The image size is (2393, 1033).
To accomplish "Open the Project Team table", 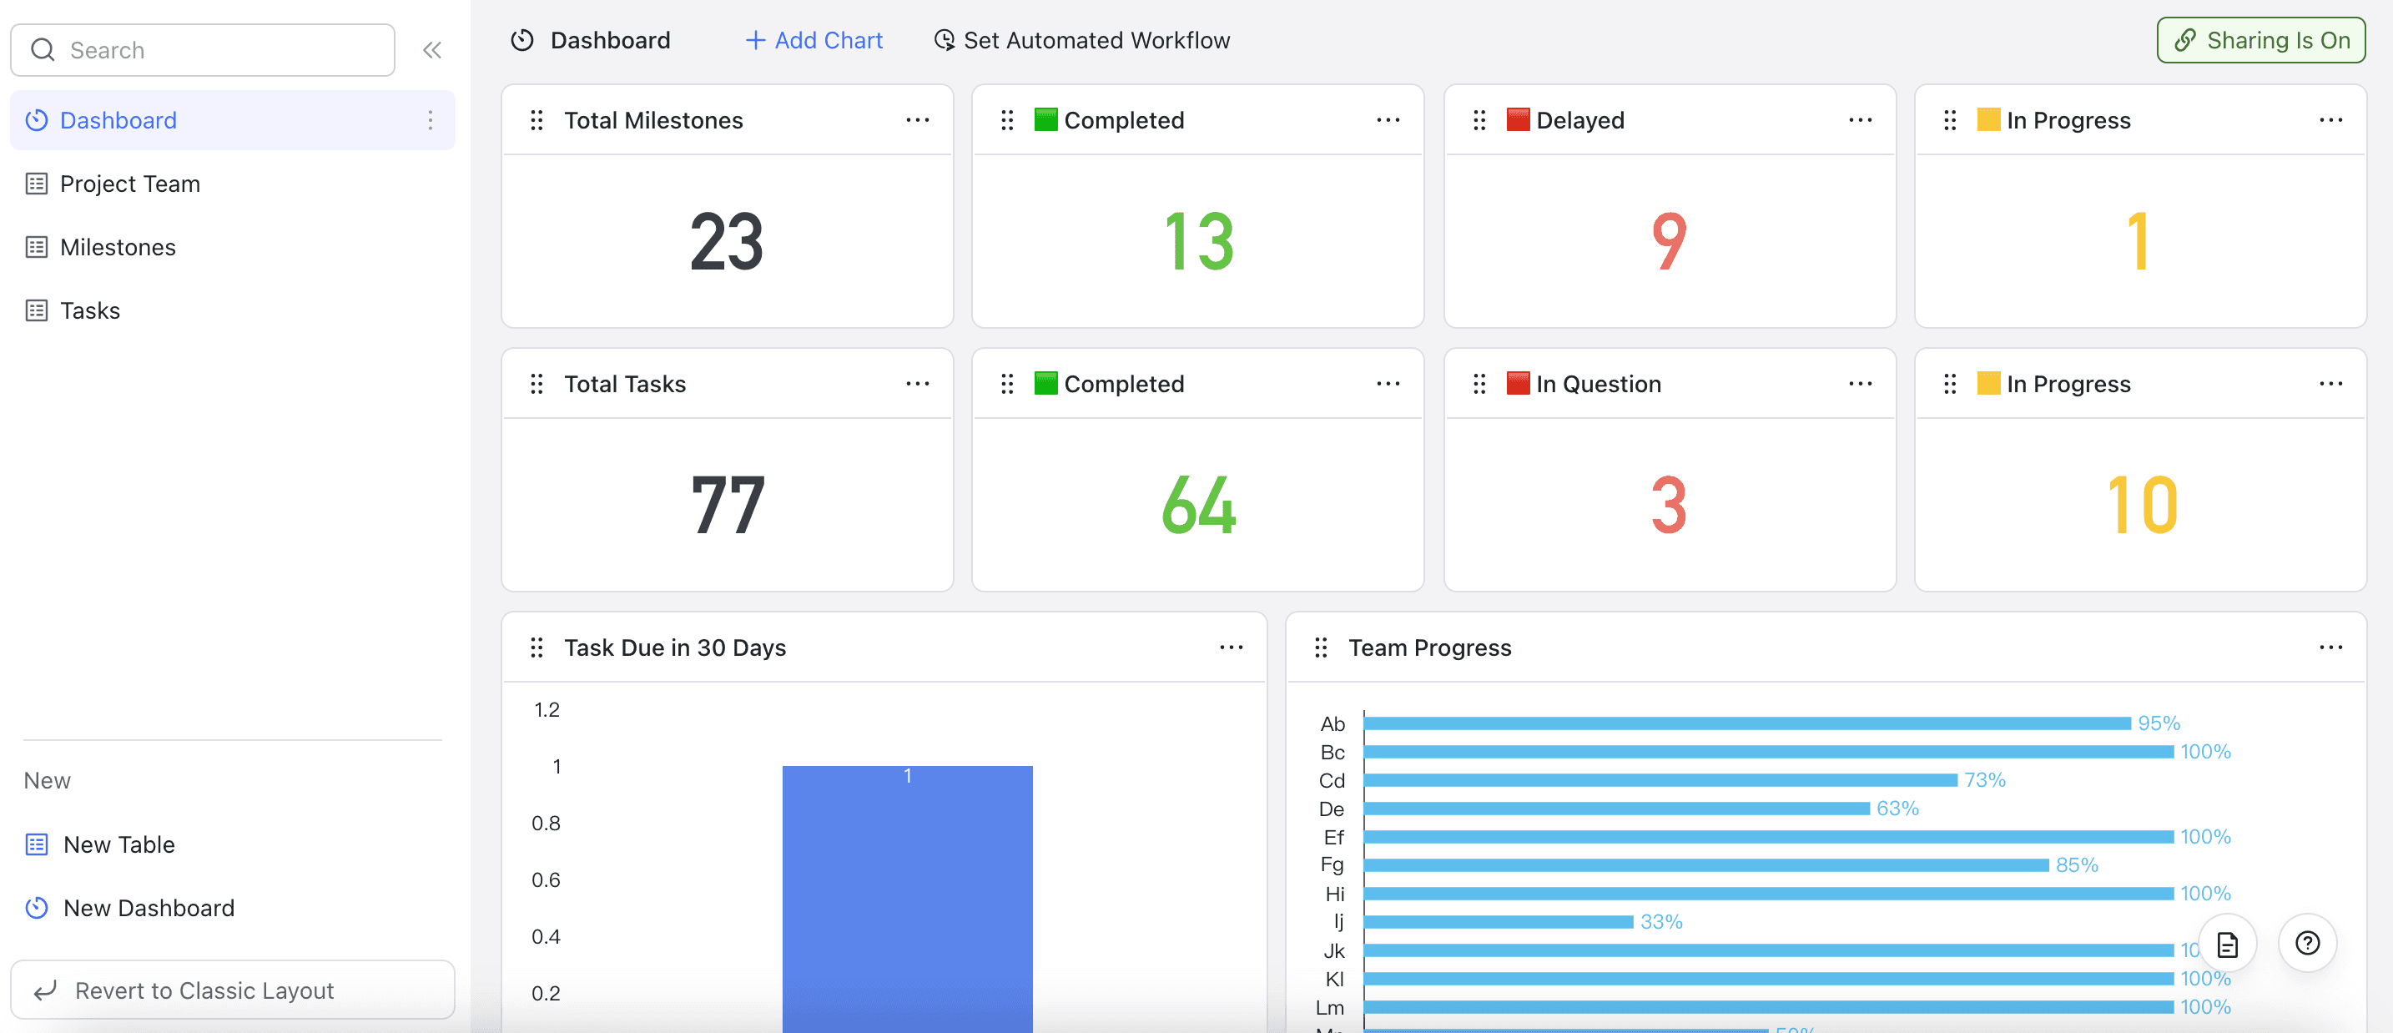I will tap(129, 184).
